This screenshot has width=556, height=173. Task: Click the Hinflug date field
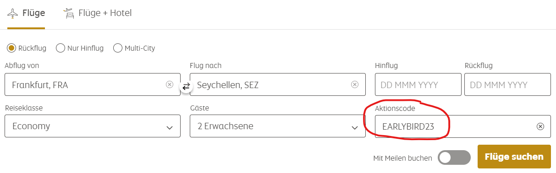coord(418,84)
